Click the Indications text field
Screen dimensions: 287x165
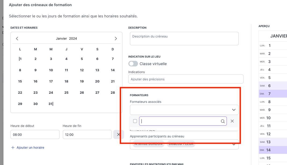186,79
